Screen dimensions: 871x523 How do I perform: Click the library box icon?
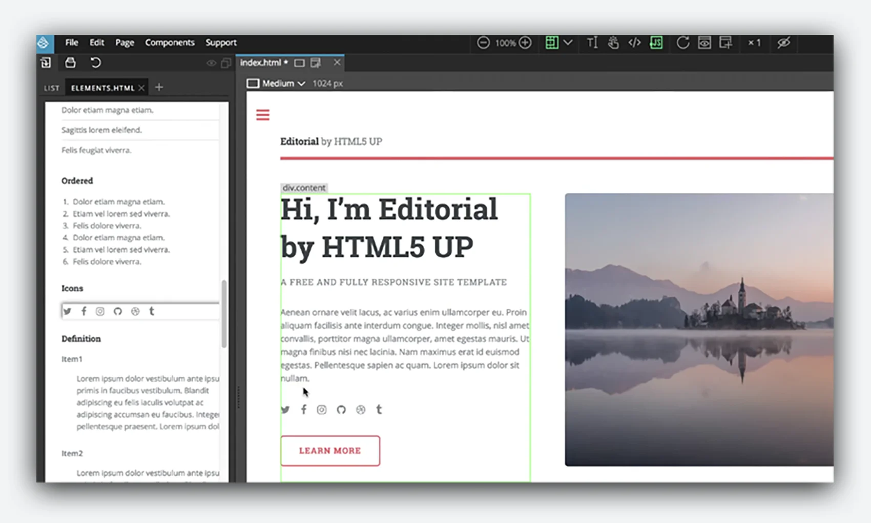(70, 63)
